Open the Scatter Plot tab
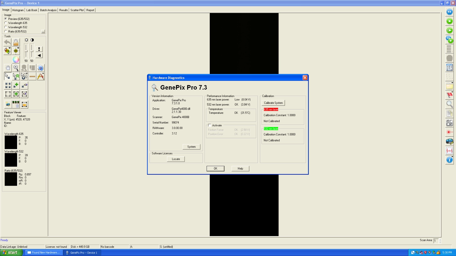Screen dimensions: 456x256 pos(77,10)
